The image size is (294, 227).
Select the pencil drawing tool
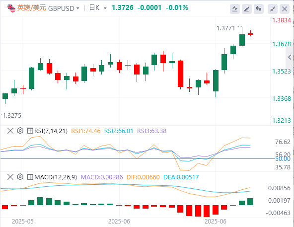point(247,9)
